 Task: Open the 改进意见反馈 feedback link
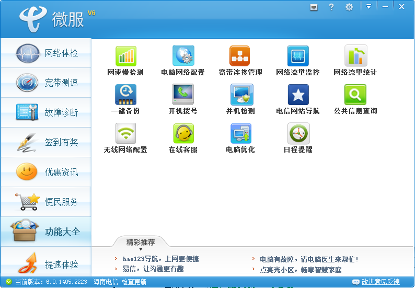pyautogui.click(x=381, y=282)
